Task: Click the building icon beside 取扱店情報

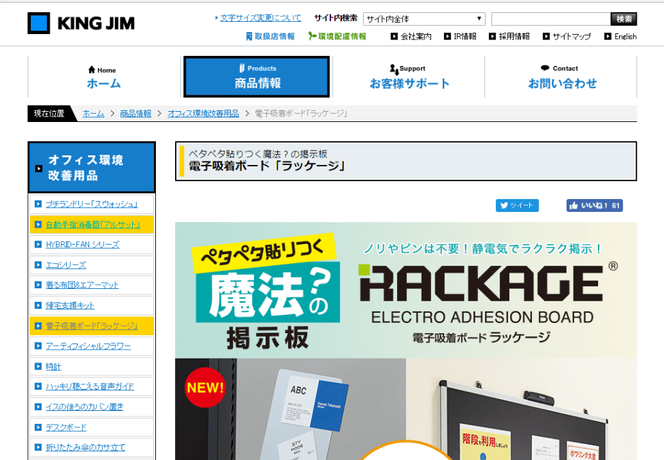Action: coord(249,36)
